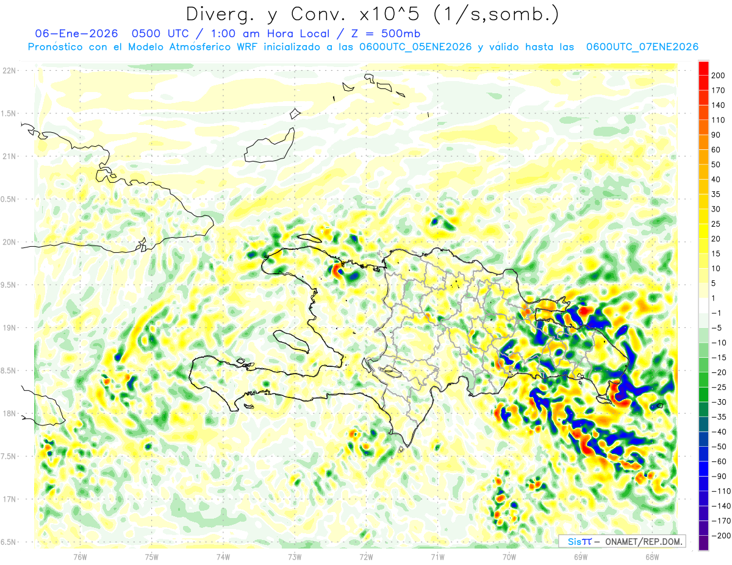Click the 9.5N latitude axis label
This screenshot has height=565, width=732.
click(9, 285)
